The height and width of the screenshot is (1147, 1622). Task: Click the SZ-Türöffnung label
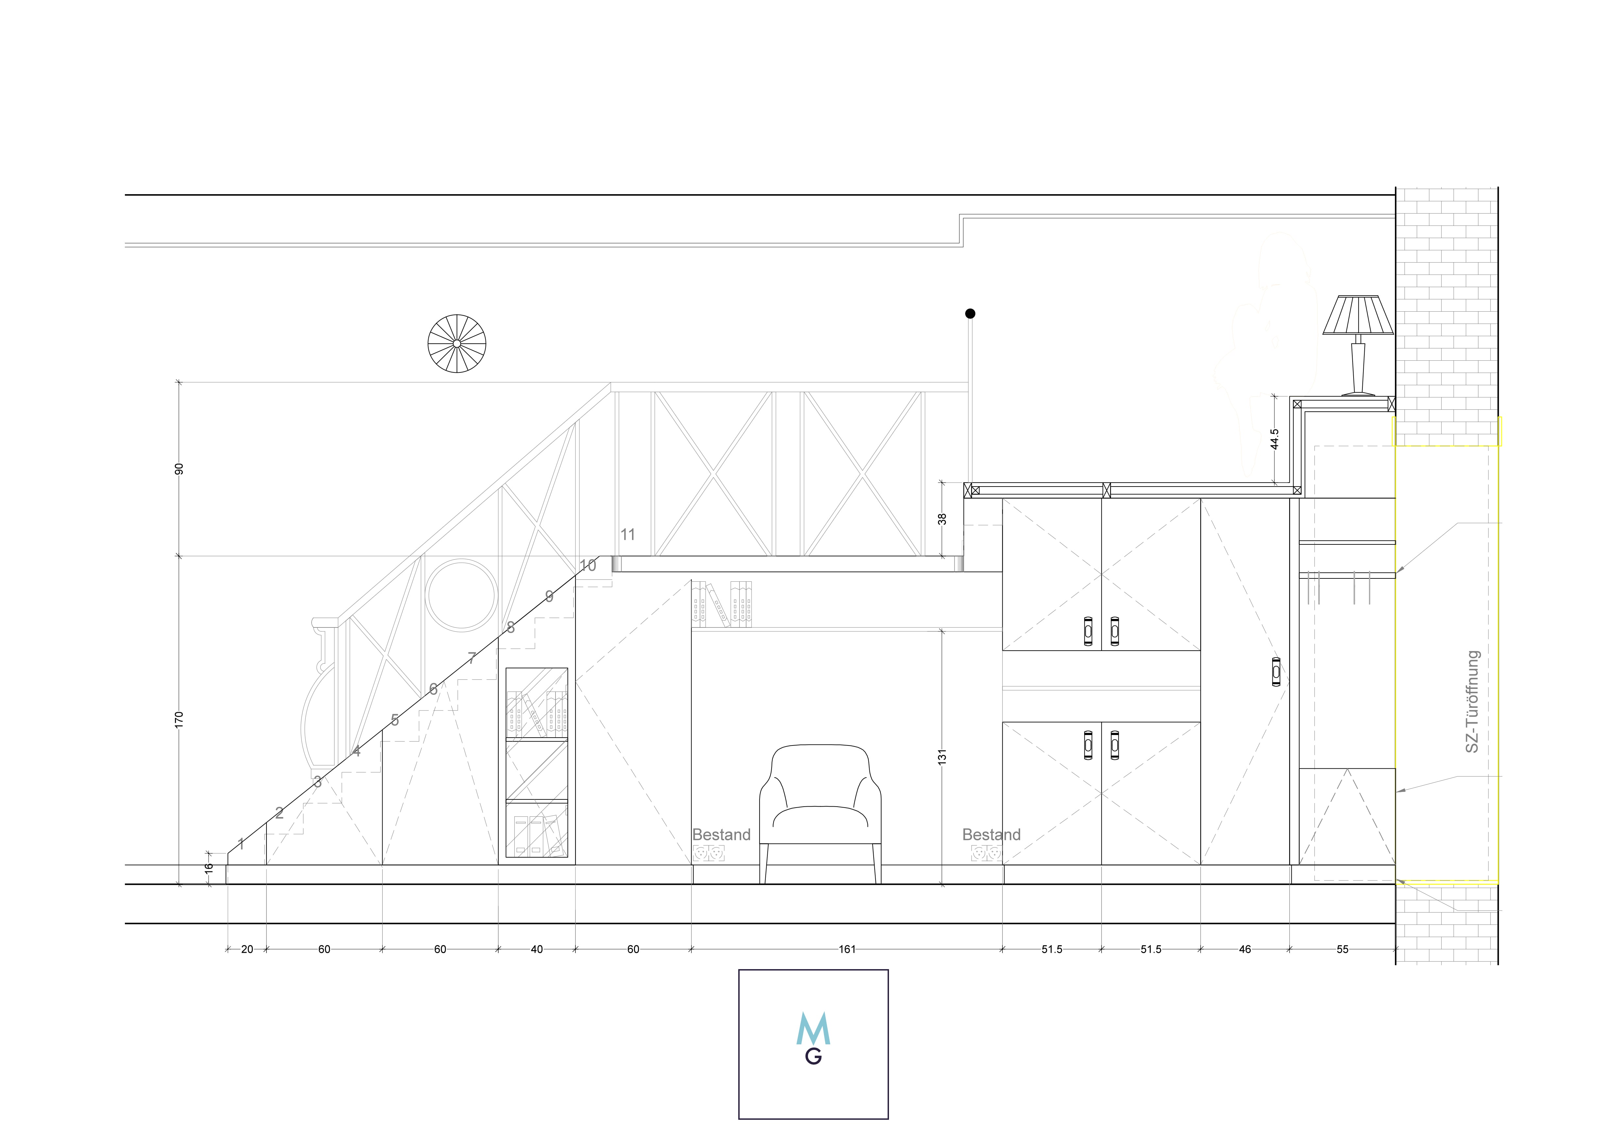tap(1472, 701)
